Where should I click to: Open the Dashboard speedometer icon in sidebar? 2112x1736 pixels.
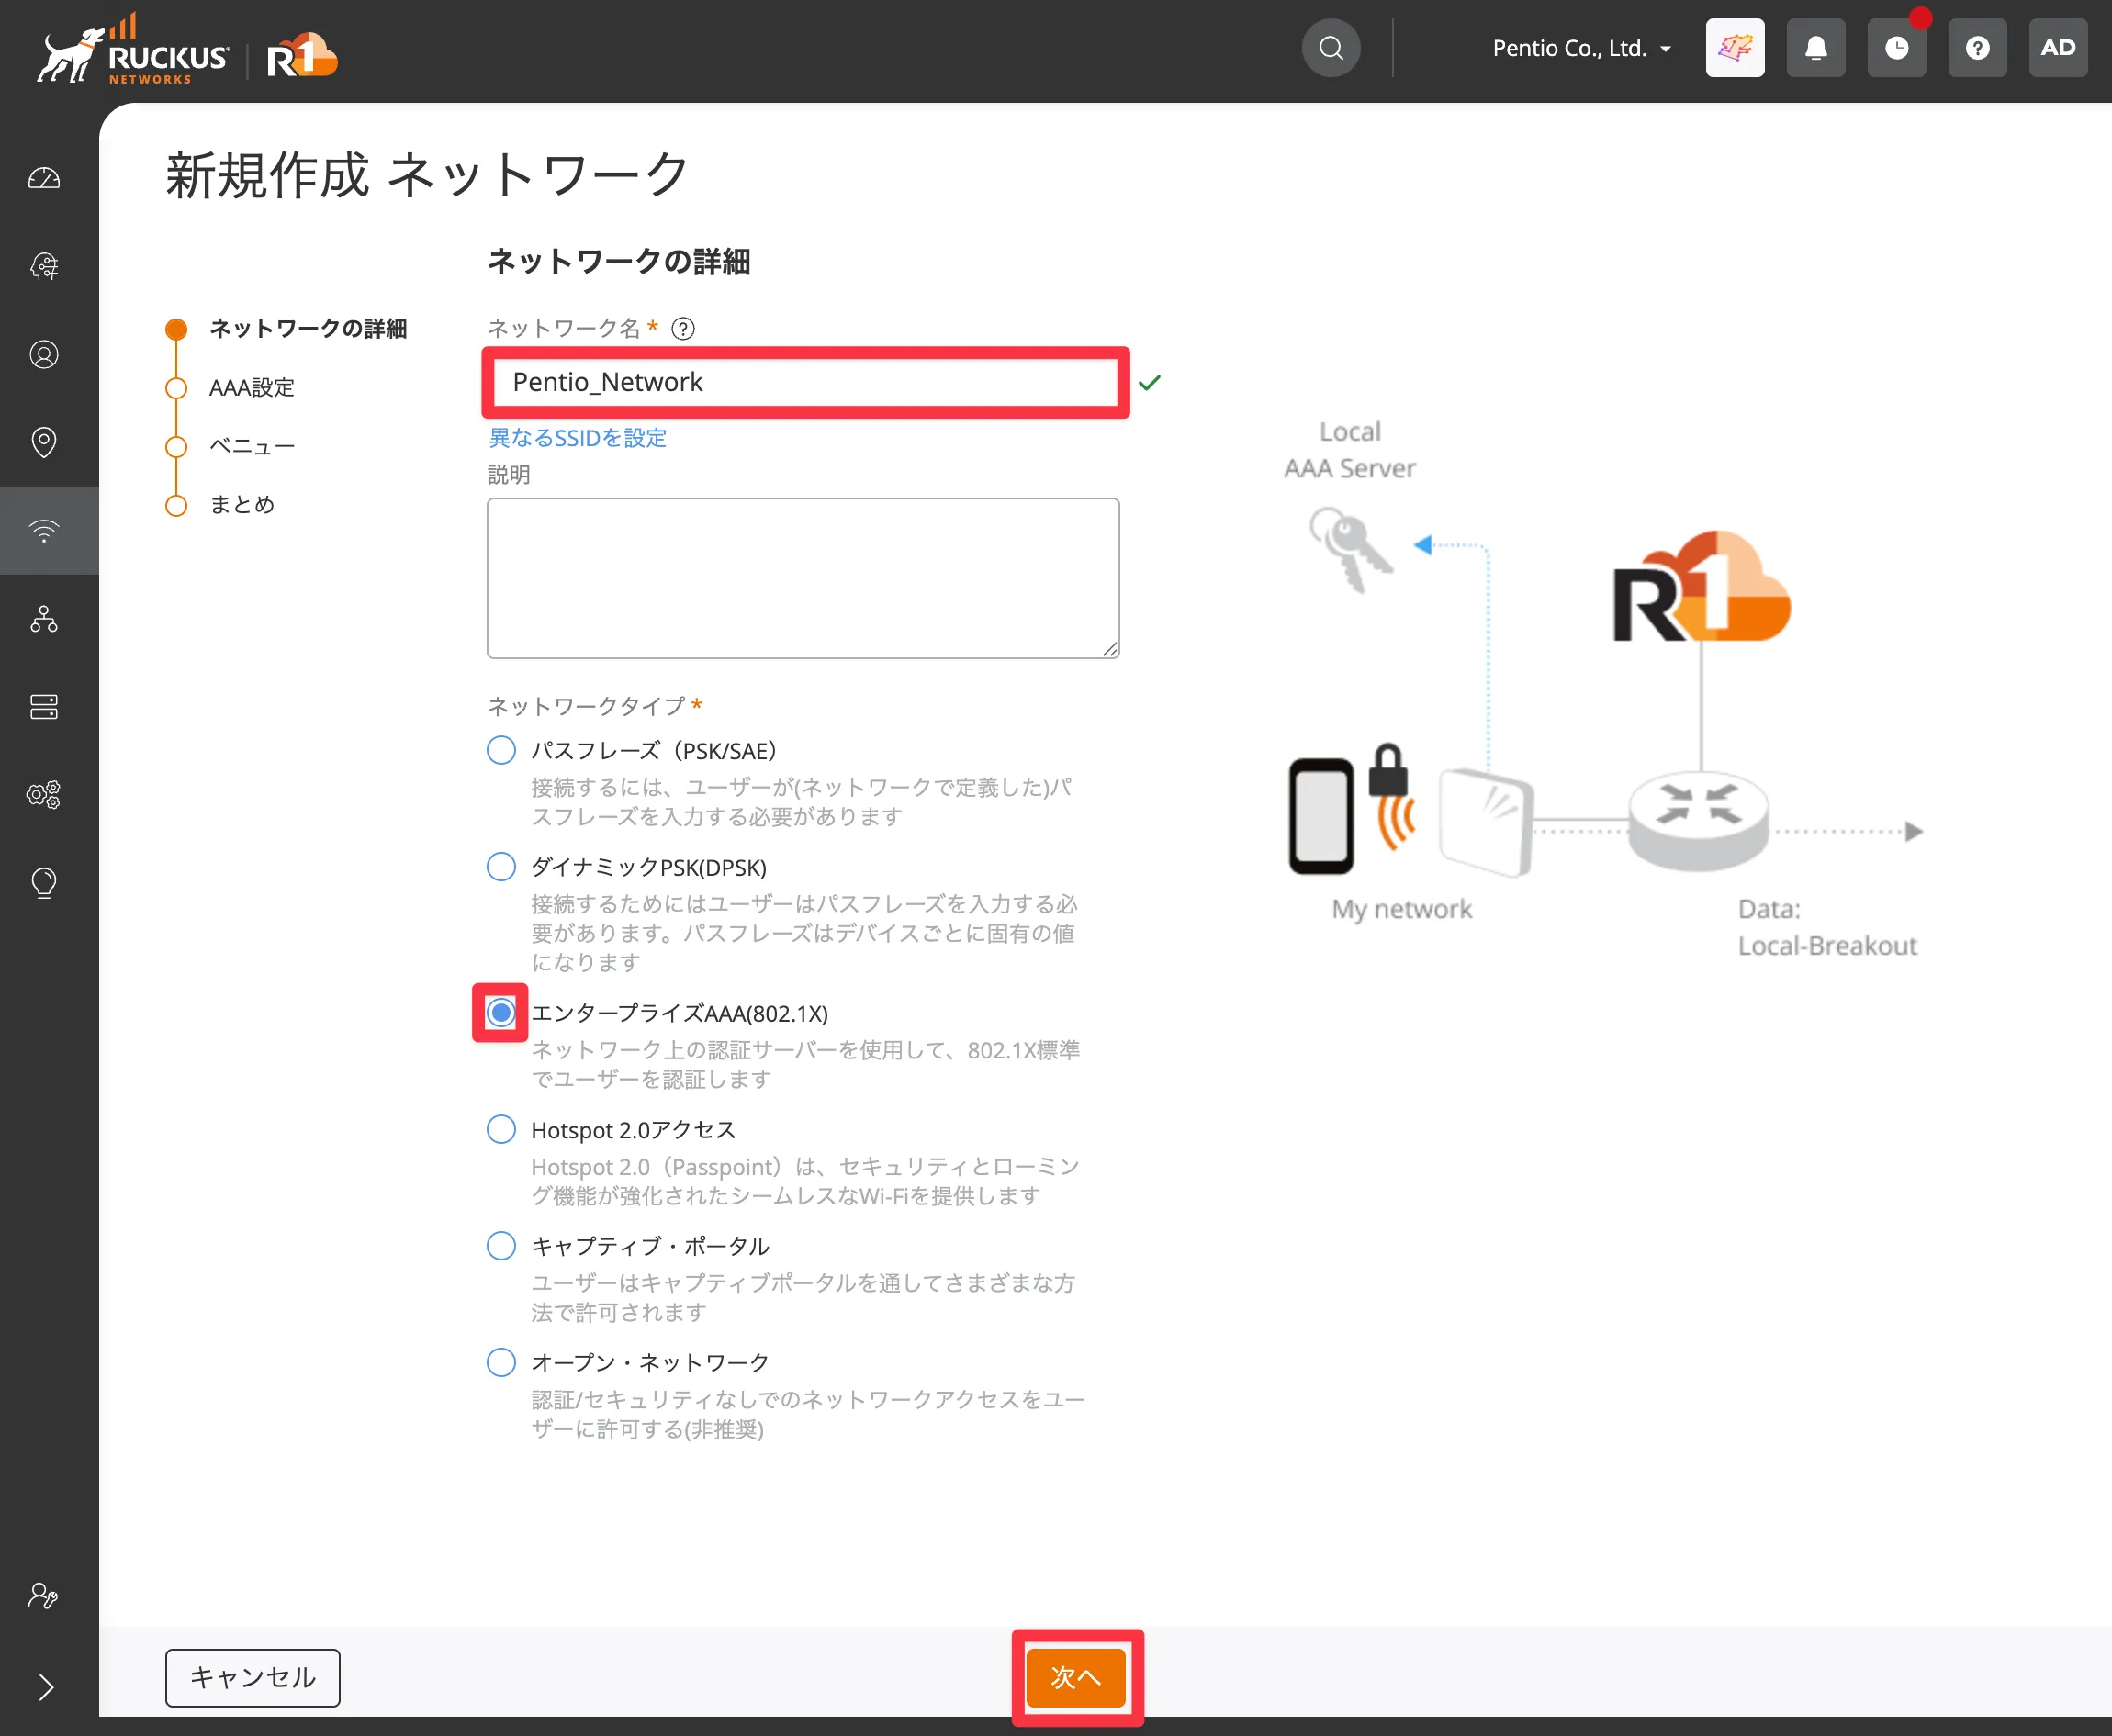(x=44, y=179)
